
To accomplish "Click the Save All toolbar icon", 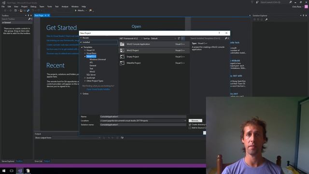I will tap(28, 11).
